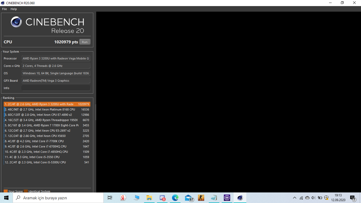Click the empty Info input field
Screen dimensions: 361x203
coord(56,88)
